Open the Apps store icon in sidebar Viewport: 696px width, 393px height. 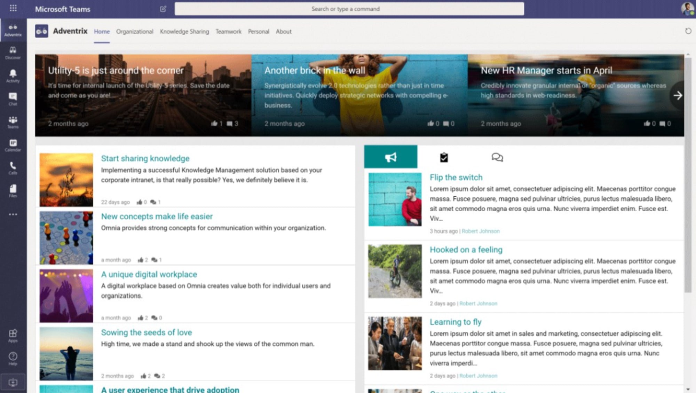point(13,336)
